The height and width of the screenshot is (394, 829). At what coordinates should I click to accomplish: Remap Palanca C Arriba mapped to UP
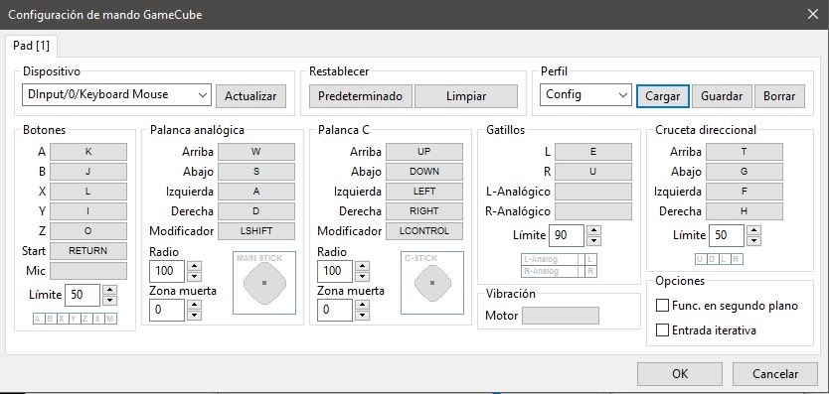[x=424, y=152]
